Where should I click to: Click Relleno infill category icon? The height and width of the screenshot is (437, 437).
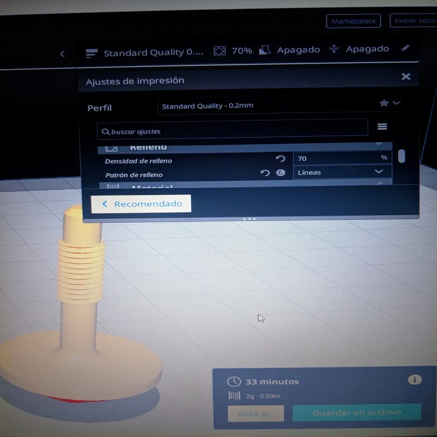pyautogui.click(x=111, y=149)
